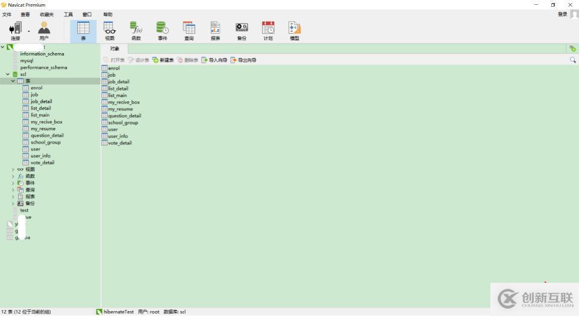The height and width of the screenshot is (316, 579).
Task: Select the 表 tables toolbar icon
Action: click(83, 31)
